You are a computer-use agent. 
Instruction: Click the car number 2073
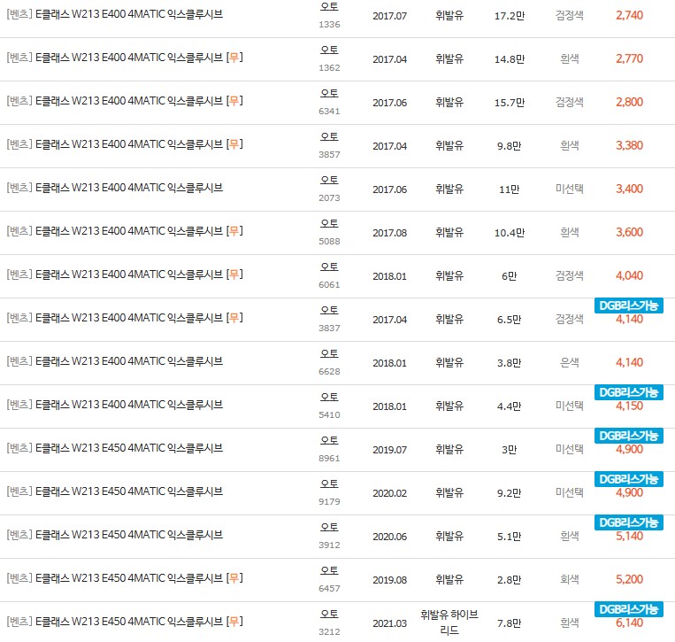coord(329,198)
